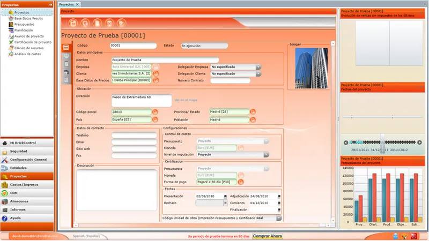The width and height of the screenshot is (429, 241).
Task: Click timeline next arrow in Fechas panel
Action: pyautogui.click(x=419, y=142)
